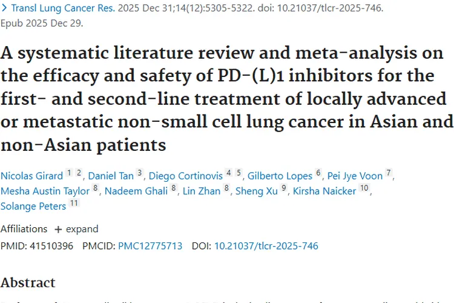Screen dimensions: 454x303
Task: Click affiliation superscript 7 after Pei Jye Voon
Action: 389,173
